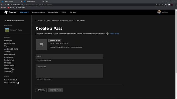
Task: Click the Back to Experiences arrow icon
Action: [6, 21]
